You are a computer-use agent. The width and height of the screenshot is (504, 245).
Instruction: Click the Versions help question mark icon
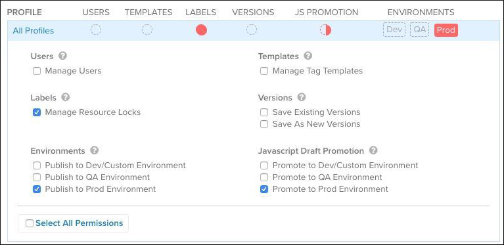(x=302, y=97)
